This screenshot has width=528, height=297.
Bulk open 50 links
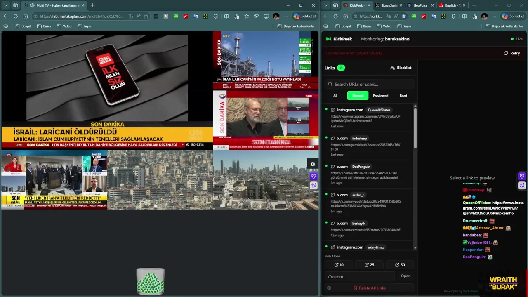point(400,265)
